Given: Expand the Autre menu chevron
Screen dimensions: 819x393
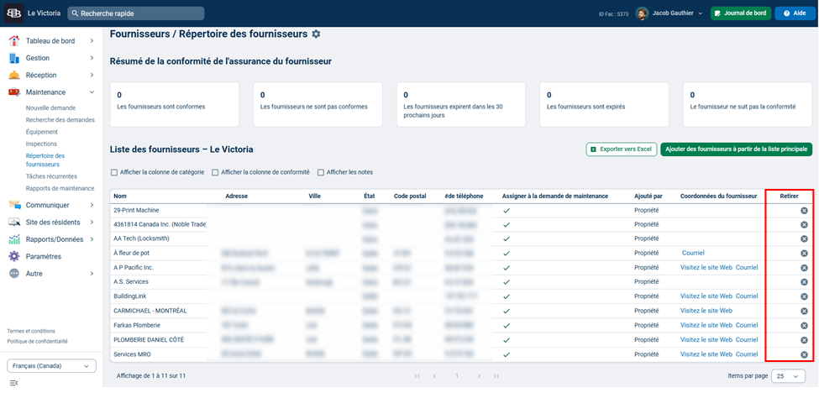Looking at the screenshot, I should tap(92, 274).
